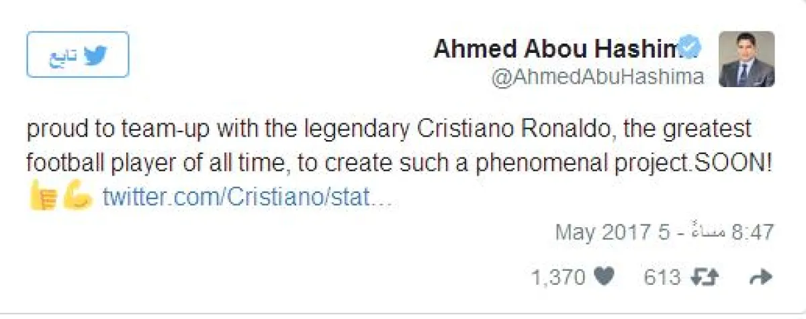Click the 613 retweets count
Screen dimensions: 806x319
(662, 277)
